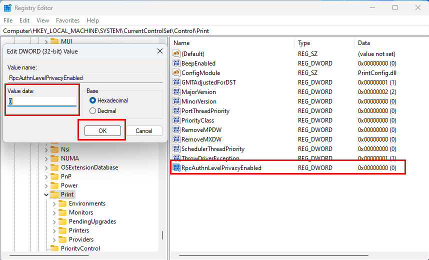Expand the Printers subkey
Viewport: 429px width, 260px height.
tap(54, 230)
